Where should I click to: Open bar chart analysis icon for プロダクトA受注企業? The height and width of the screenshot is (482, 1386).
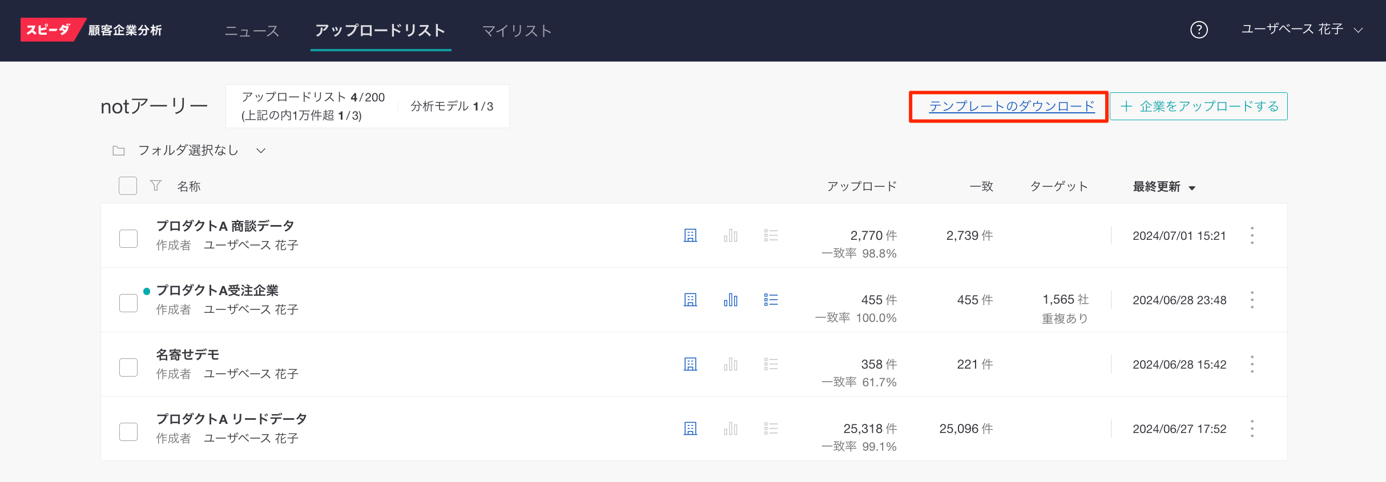(730, 300)
